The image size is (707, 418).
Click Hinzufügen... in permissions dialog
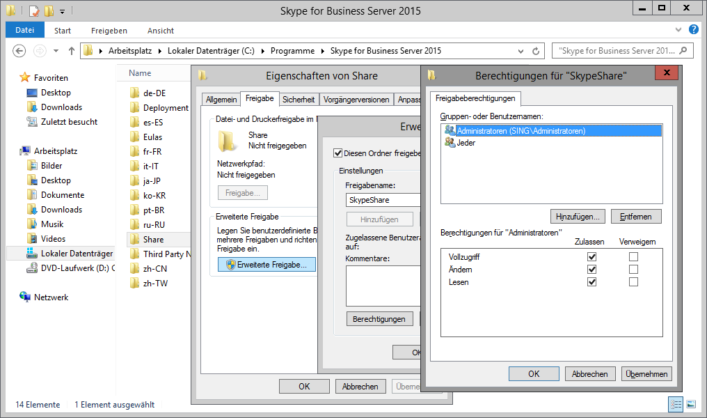[x=578, y=217]
